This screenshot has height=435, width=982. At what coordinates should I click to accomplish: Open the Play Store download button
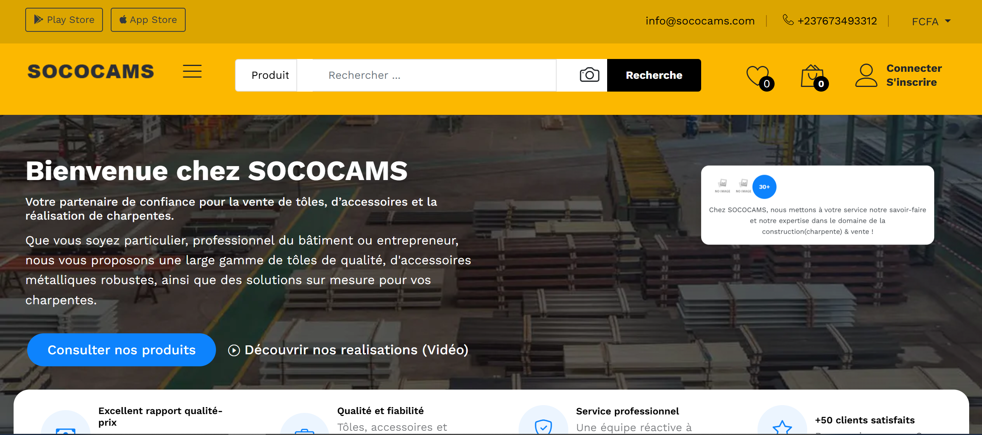click(x=64, y=20)
